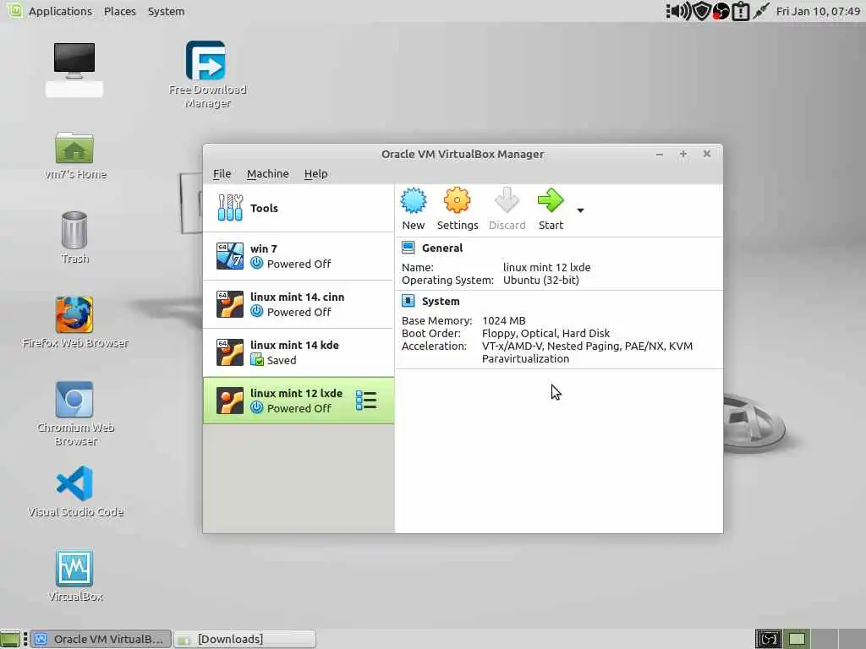
Task: Open the Help menu
Action: [316, 174]
